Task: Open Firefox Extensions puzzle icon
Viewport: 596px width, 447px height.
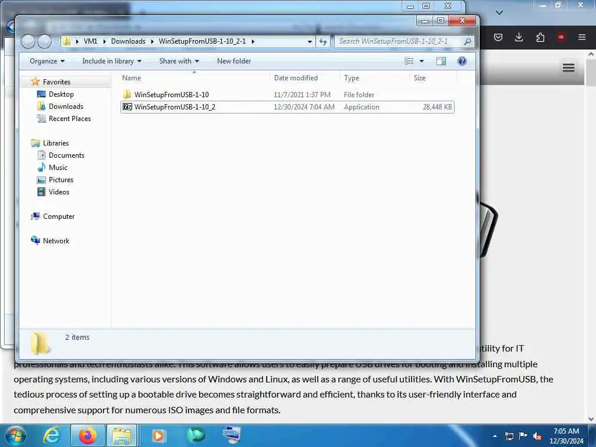Action: pos(540,37)
